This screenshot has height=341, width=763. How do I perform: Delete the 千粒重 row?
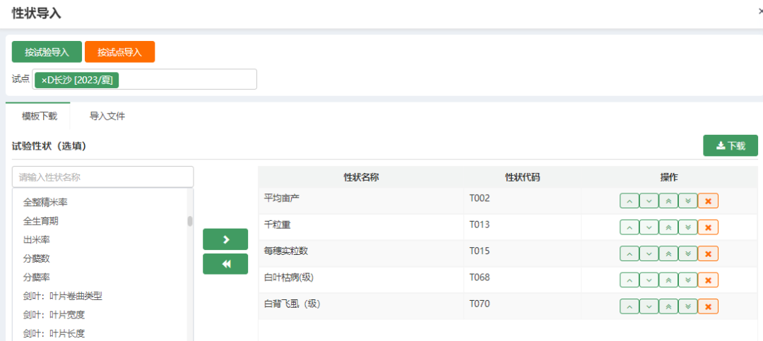tap(708, 227)
